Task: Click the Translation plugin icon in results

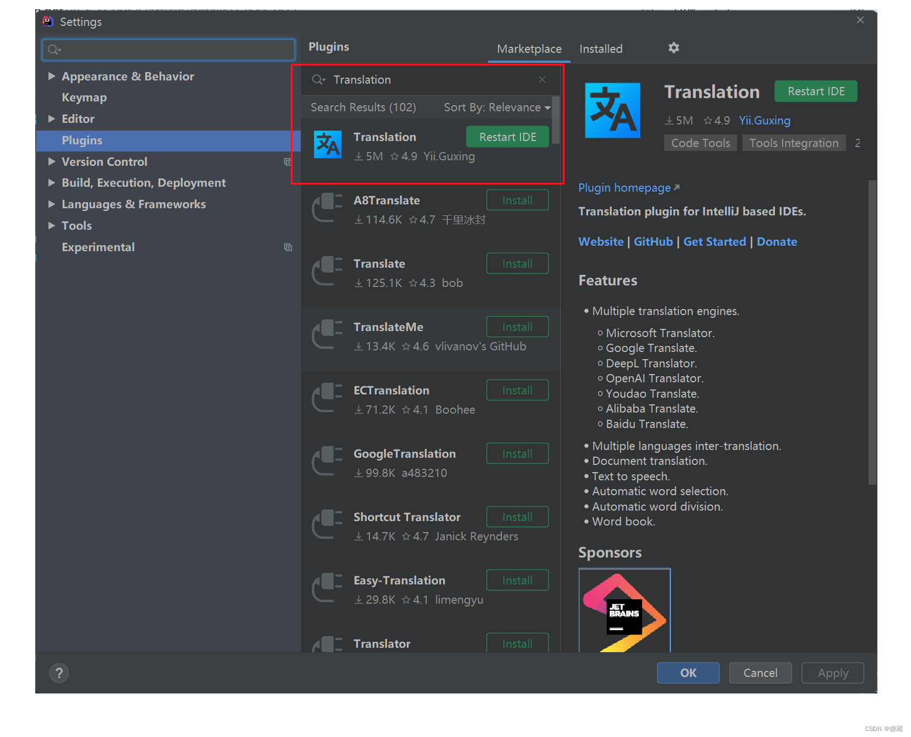Action: click(328, 145)
